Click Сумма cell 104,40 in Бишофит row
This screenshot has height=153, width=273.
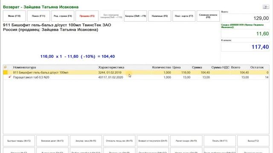click(x=205, y=73)
